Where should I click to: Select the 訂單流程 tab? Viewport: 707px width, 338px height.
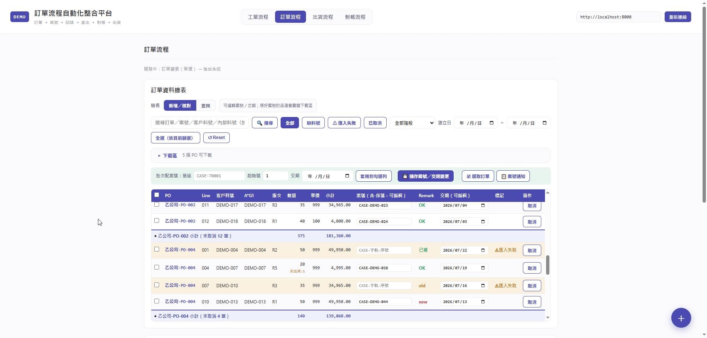click(x=290, y=17)
